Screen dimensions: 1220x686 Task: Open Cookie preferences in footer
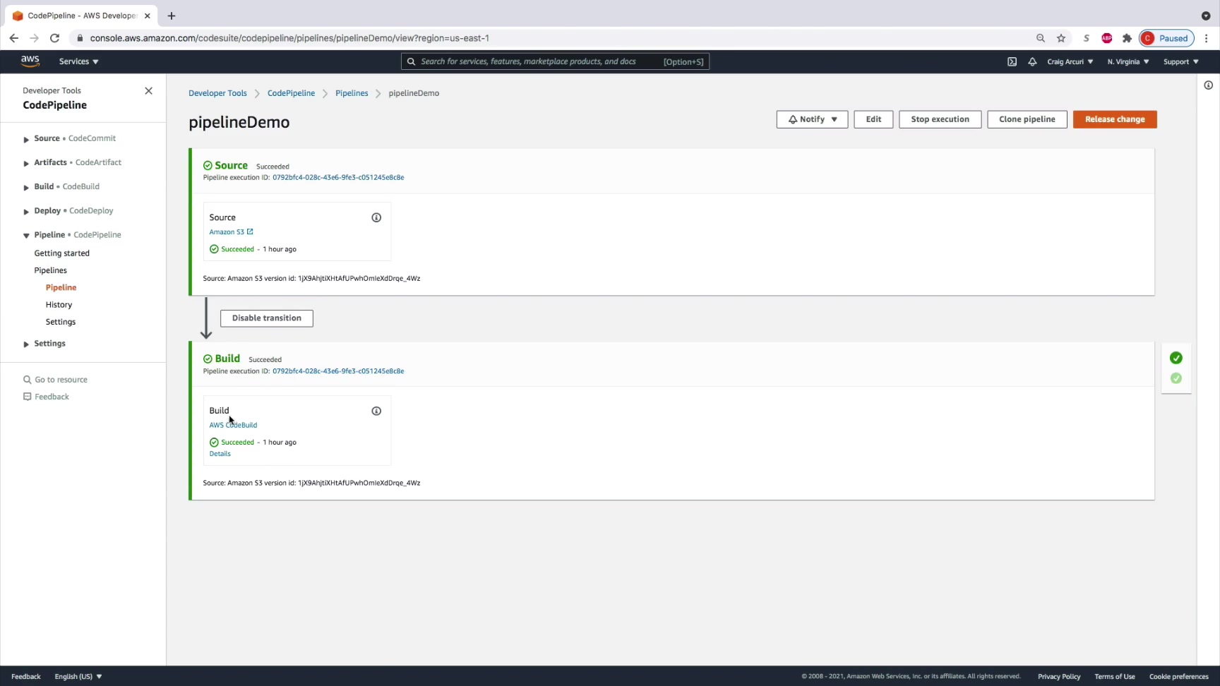click(x=1178, y=676)
